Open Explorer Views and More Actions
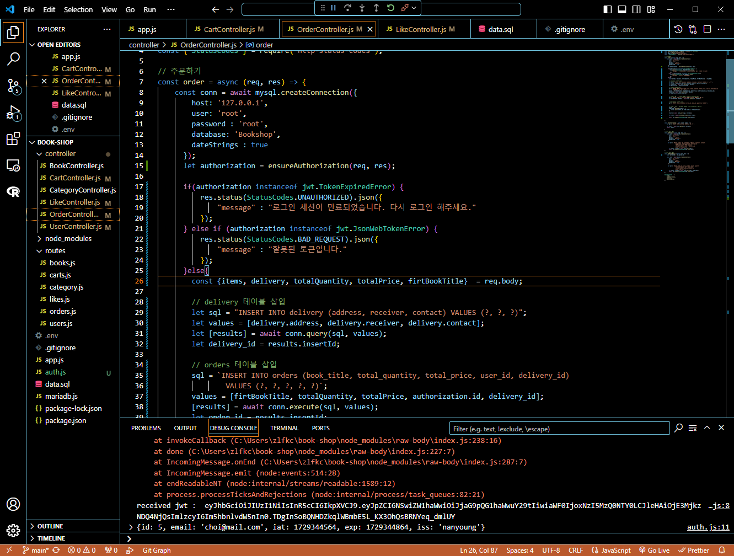 coord(107,29)
